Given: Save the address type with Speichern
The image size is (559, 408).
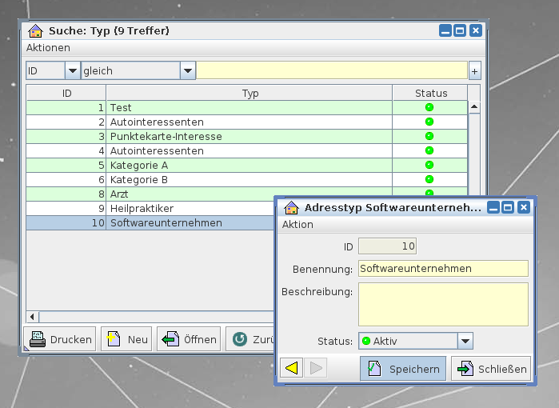Looking at the screenshot, I should pos(403,369).
